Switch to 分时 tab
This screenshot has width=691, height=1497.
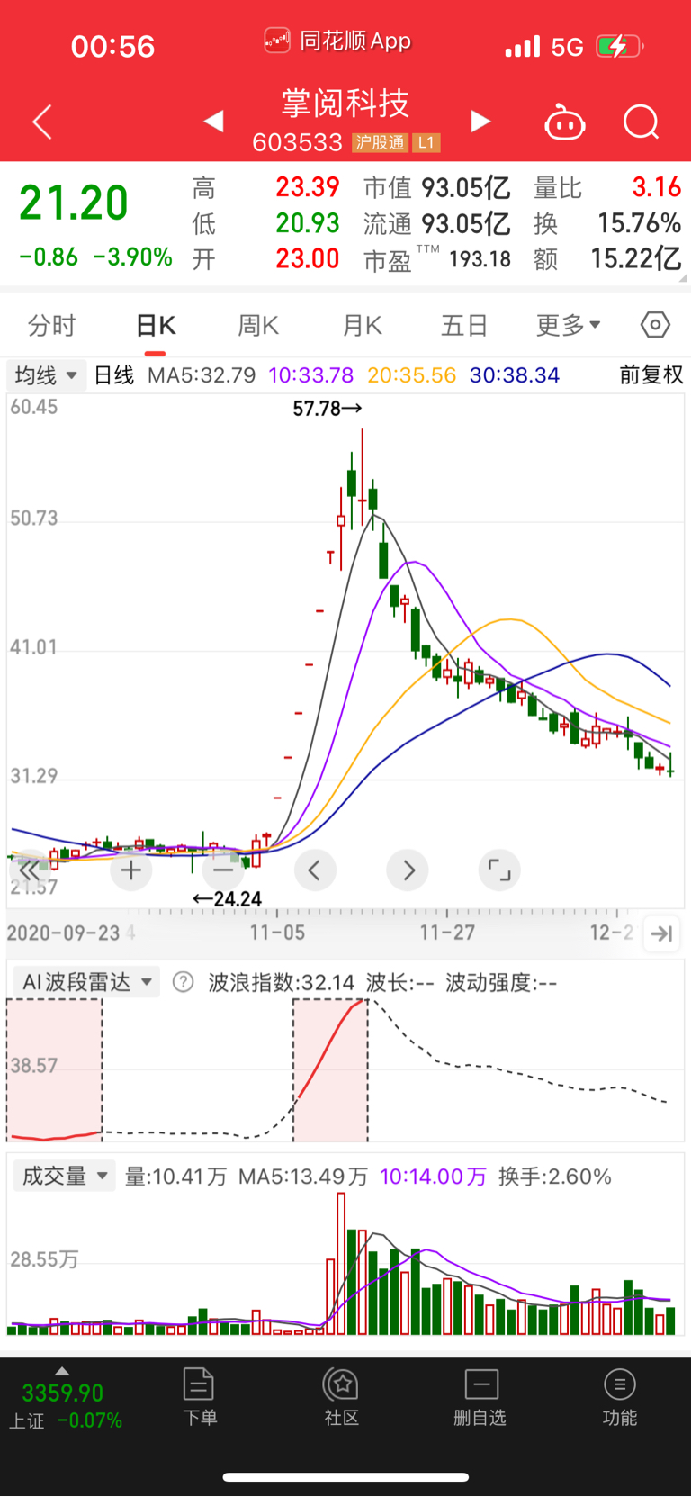pyautogui.click(x=51, y=325)
